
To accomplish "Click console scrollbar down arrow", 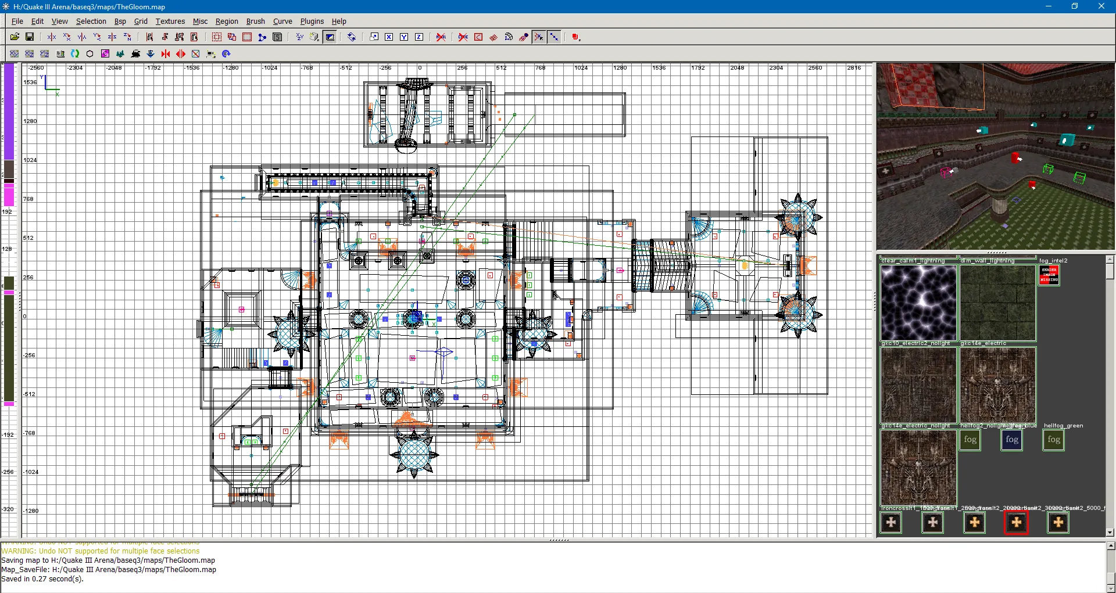I will pyautogui.click(x=1111, y=588).
